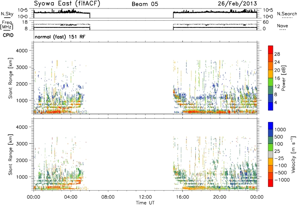This screenshot has height=205, width=297.
Task: Click the '20:00' time axis label
Action: (220, 197)
